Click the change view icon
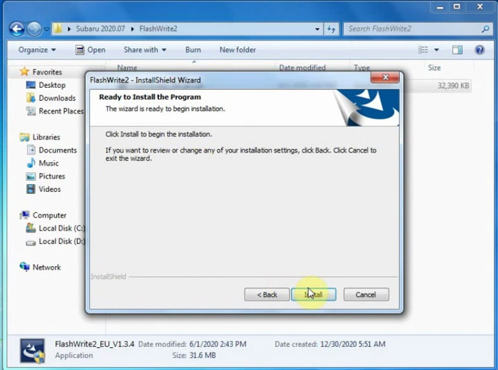498x370 pixels. click(x=423, y=50)
